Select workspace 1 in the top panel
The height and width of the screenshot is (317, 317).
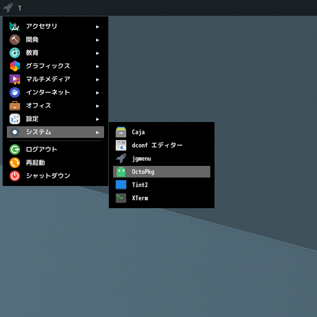point(20,8)
